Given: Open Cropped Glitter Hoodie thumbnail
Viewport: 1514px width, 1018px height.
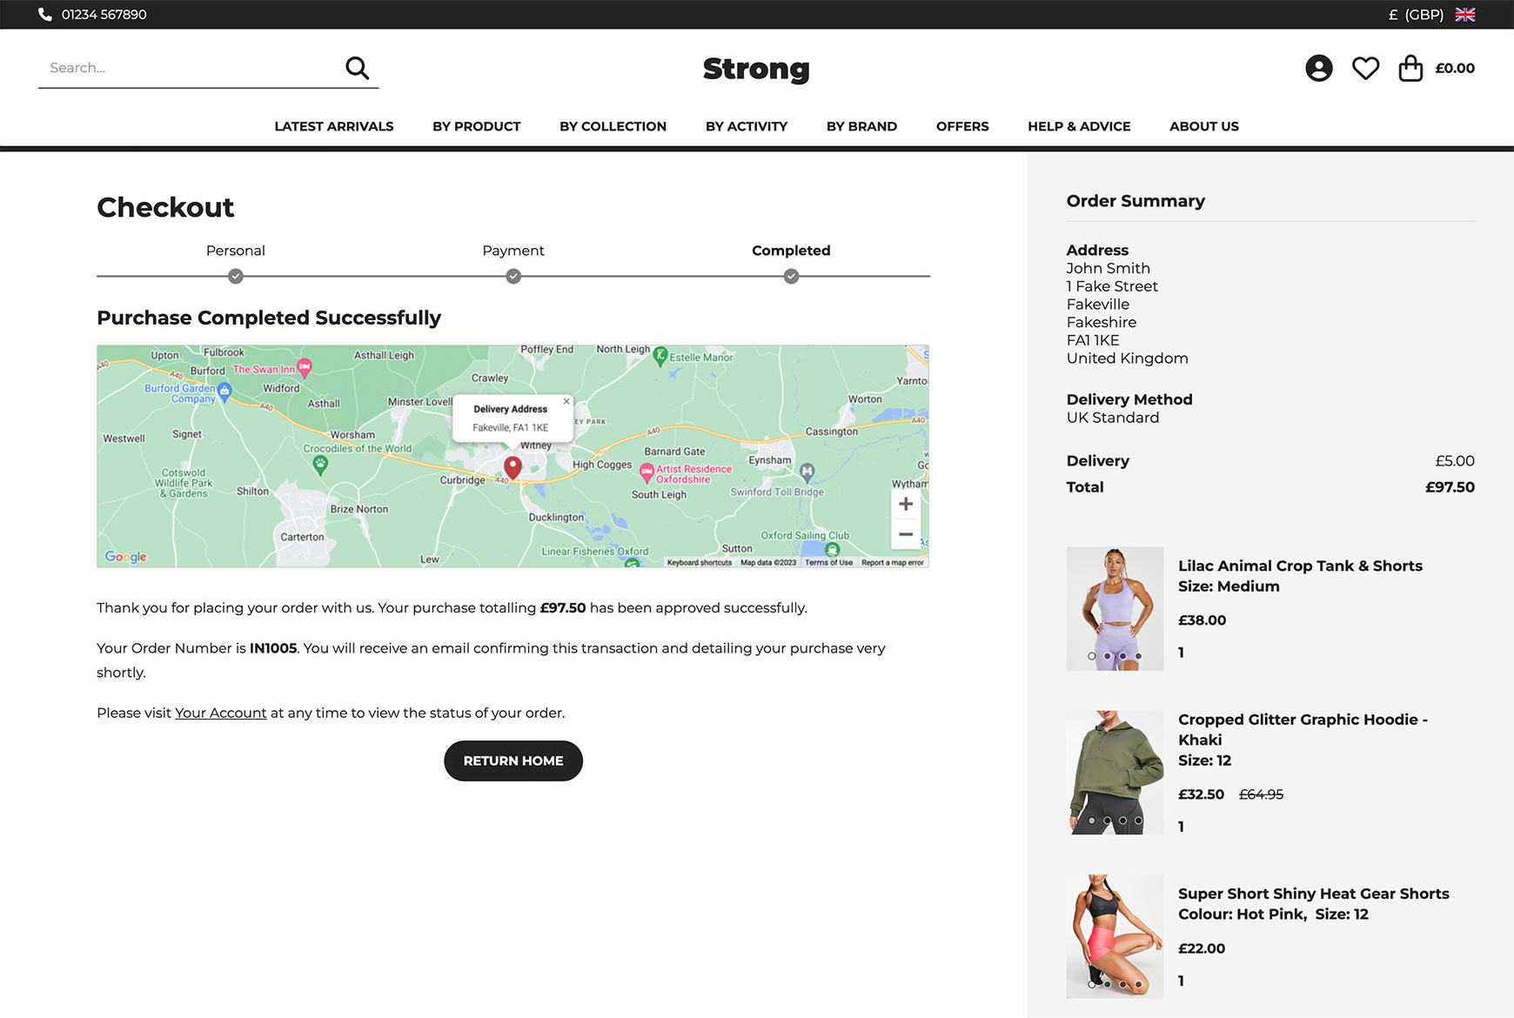Looking at the screenshot, I should tap(1115, 773).
